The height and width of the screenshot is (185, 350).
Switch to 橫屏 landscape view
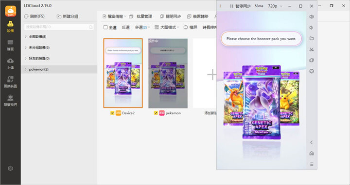point(191,27)
